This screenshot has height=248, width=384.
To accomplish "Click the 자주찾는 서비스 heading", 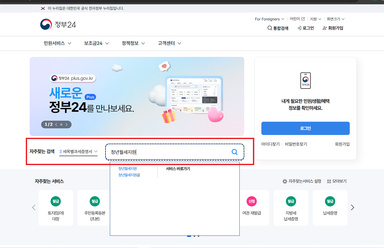I will (49, 181).
